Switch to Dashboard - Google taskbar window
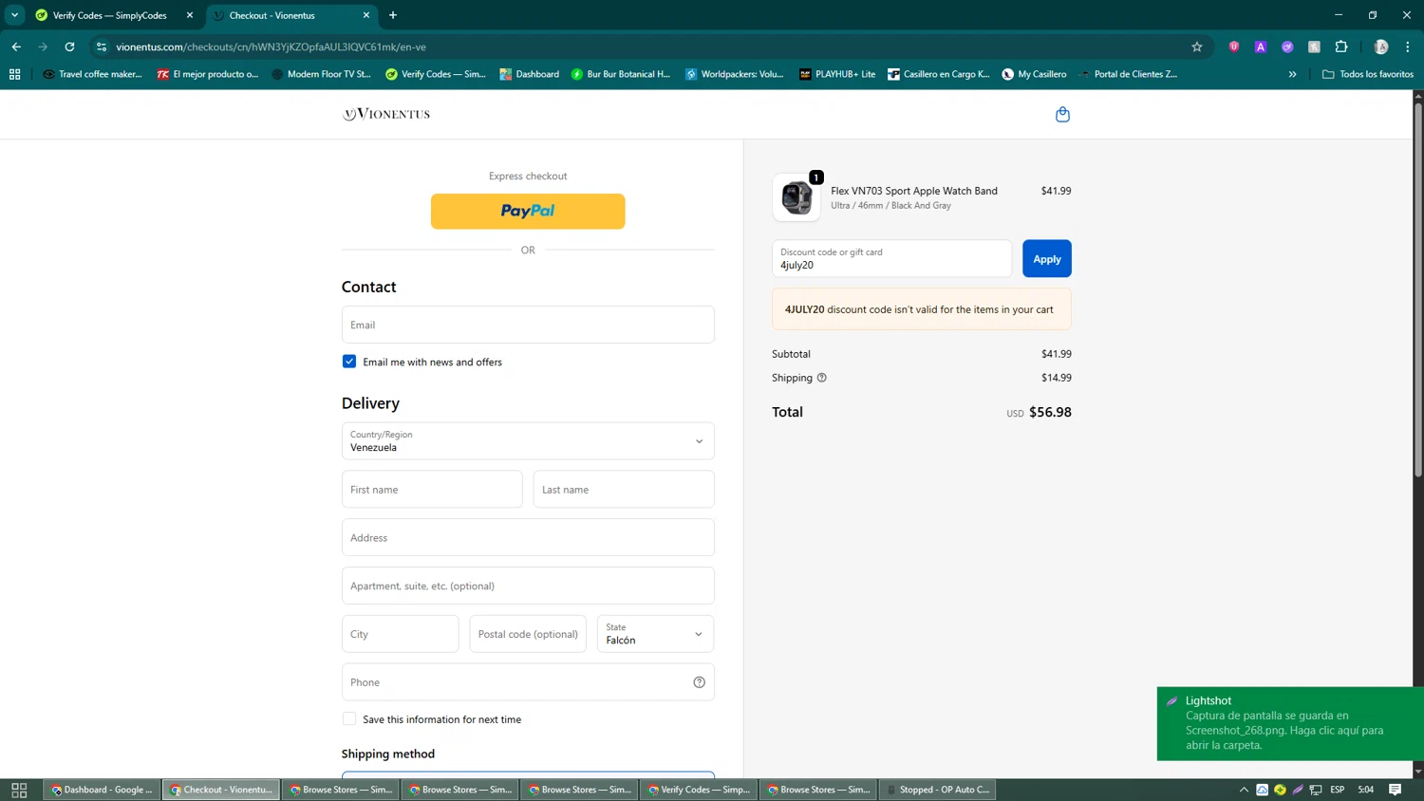The height and width of the screenshot is (801, 1424). pyautogui.click(x=102, y=790)
